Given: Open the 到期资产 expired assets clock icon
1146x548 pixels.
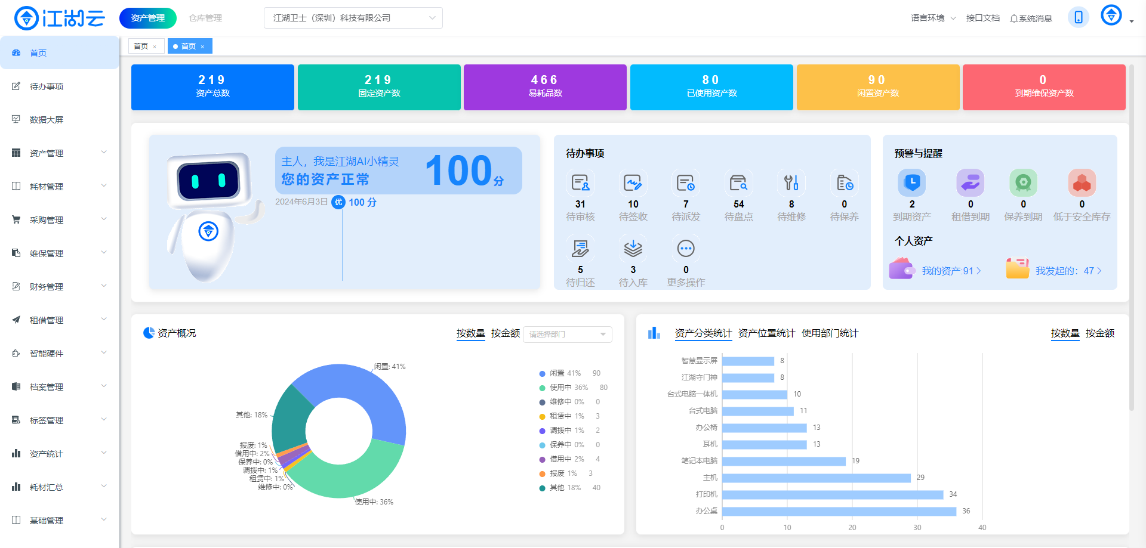Looking at the screenshot, I should [x=912, y=182].
